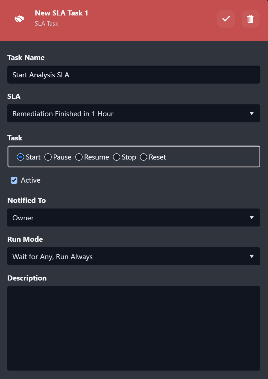Image resolution: width=268 pixels, height=379 pixels.
Task: Select the Start radio option
Action: tap(21, 157)
